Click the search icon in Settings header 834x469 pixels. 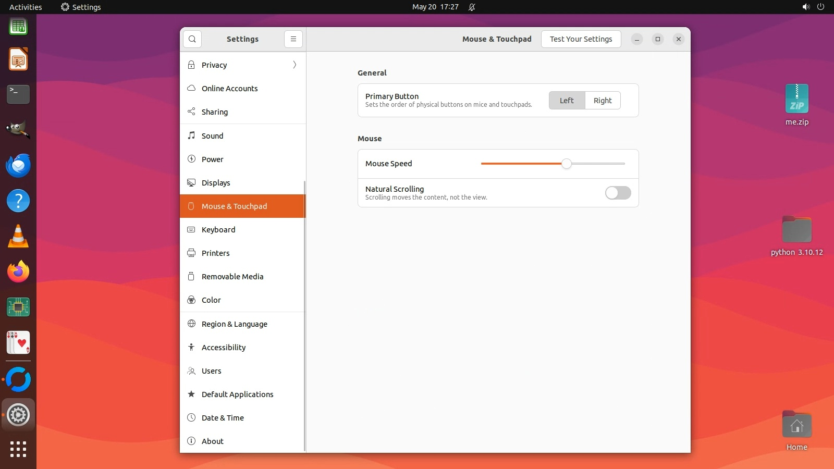pyautogui.click(x=192, y=39)
